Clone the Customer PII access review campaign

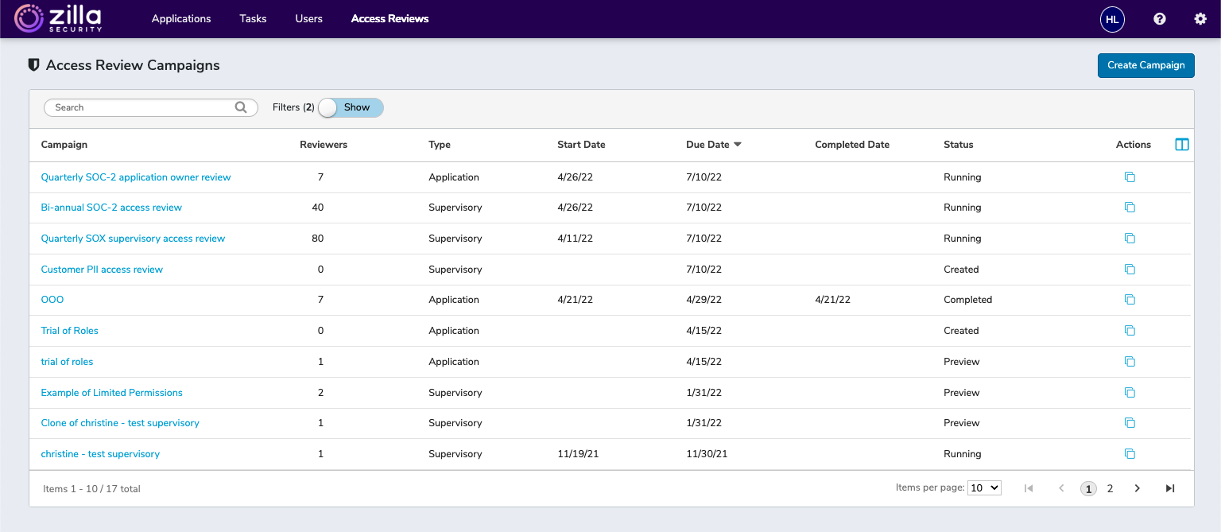tap(1130, 269)
